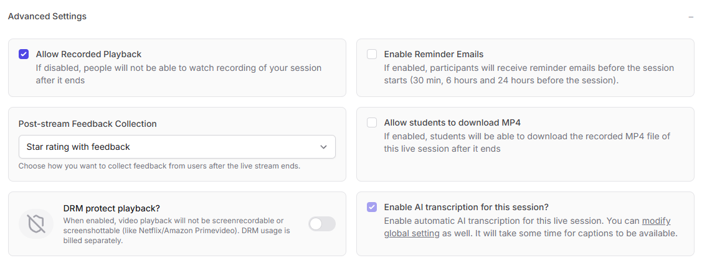The height and width of the screenshot is (263, 702).
Task: Open the modify global setting link
Action: point(656,221)
